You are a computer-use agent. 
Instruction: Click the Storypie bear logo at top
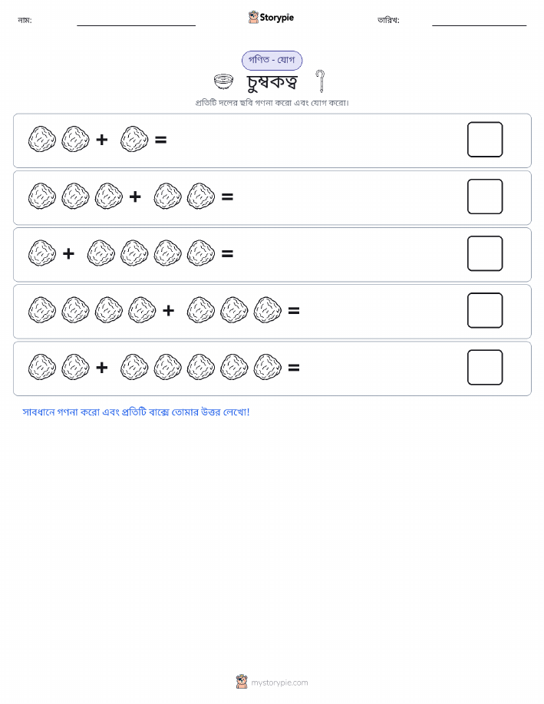[x=254, y=18]
